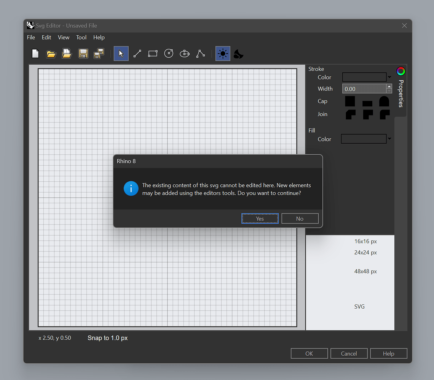Image resolution: width=434 pixels, height=380 pixels.
Task: Open the View menu
Action: coord(63,37)
